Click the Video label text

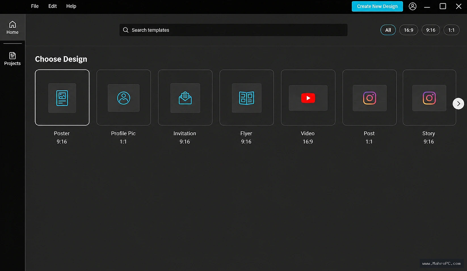click(308, 134)
